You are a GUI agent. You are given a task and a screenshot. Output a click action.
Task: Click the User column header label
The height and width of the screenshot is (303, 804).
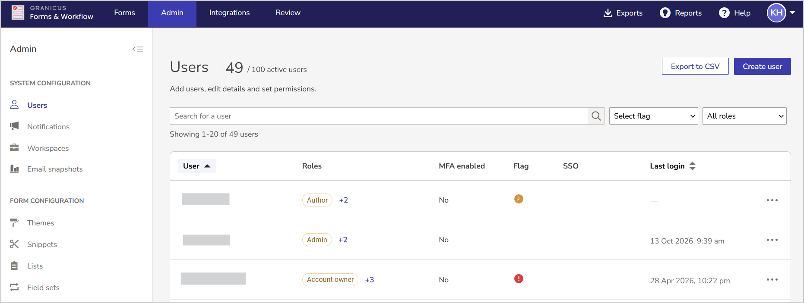tap(191, 166)
